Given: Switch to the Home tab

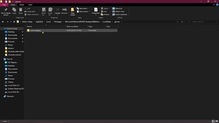Looking at the screenshot, I should point(13,5).
